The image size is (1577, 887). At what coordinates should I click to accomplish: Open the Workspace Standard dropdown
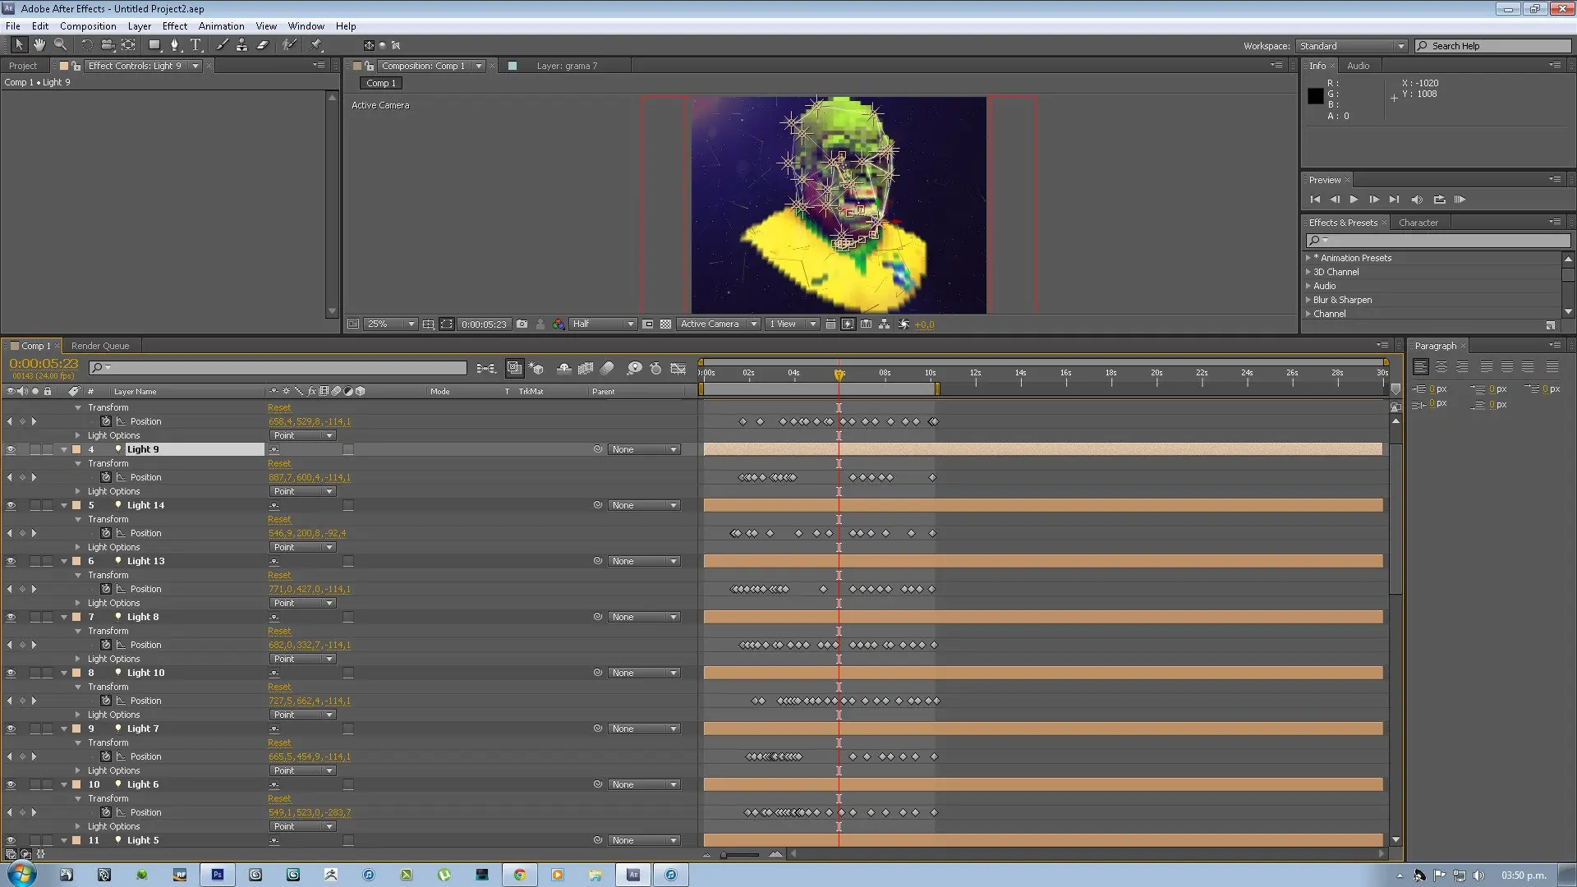(1352, 46)
